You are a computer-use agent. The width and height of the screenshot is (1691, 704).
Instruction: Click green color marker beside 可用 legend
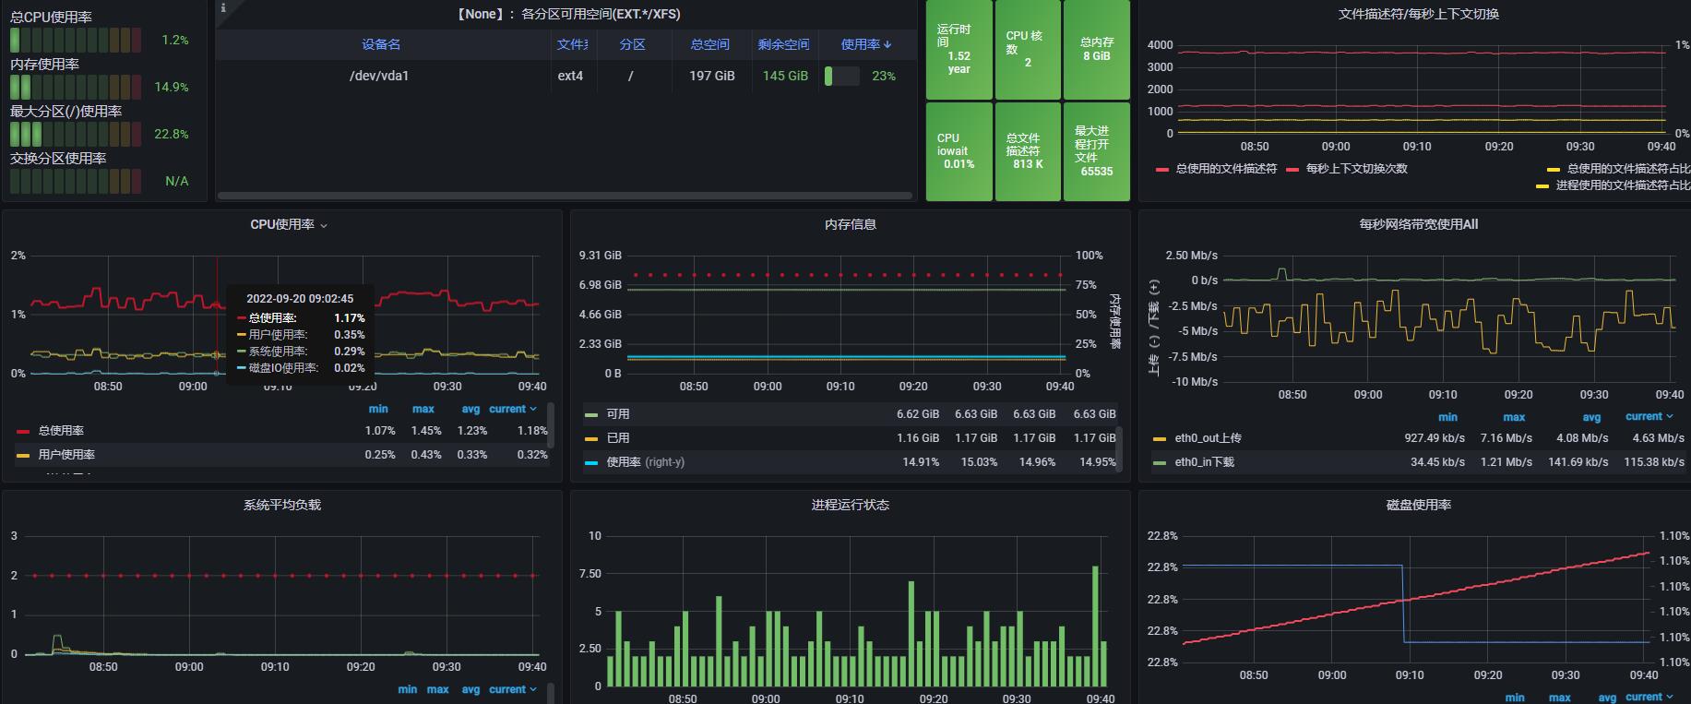591,414
